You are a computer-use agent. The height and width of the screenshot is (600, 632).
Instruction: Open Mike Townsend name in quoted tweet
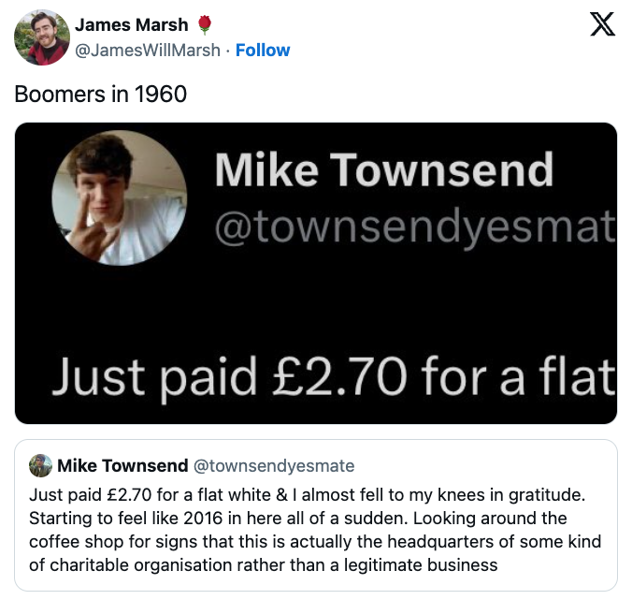(121, 466)
